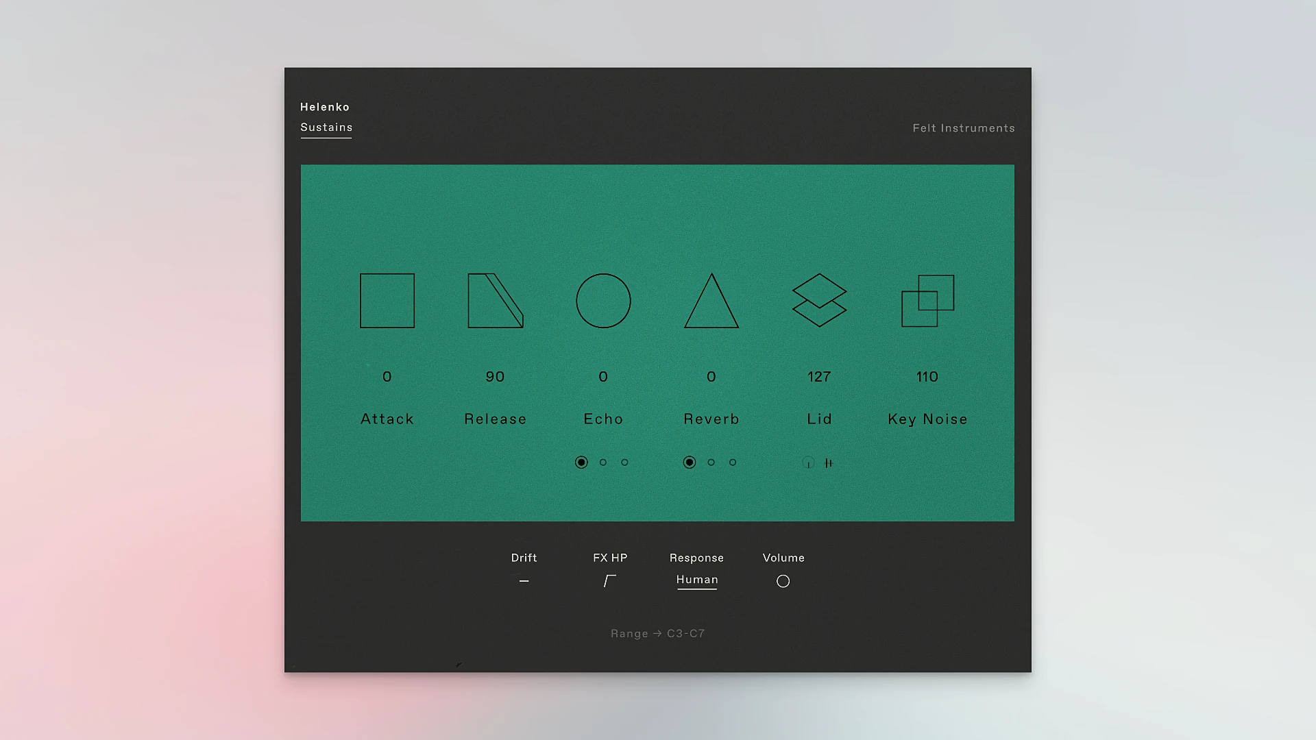The width and height of the screenshot is (1316, 740).
Task: Click the Key Noise value 110
Action: coord(927,377)
